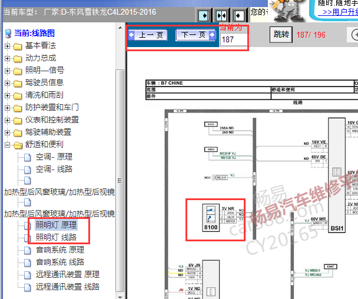Viewport: 358px width, 299px height.
Task: Click the show-left-panel arrow icon
Action: pos(204,16)
